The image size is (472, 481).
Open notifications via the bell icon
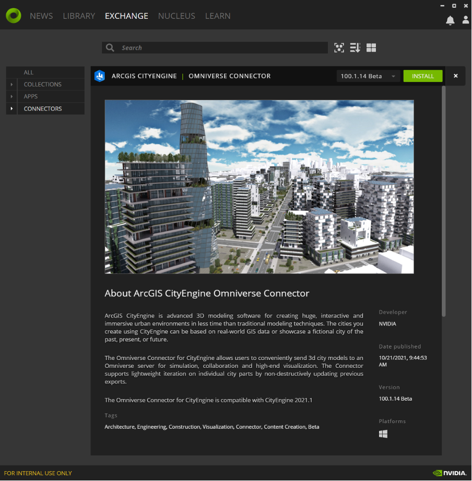[x=450, y=20]
